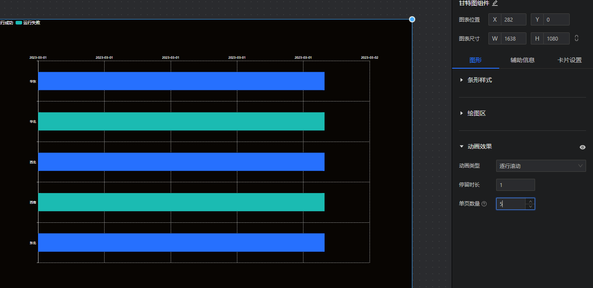Viewport: 593px width, 288px height.
Task: Click the canvas resize handle circle
Action: (x=412, y=19)
